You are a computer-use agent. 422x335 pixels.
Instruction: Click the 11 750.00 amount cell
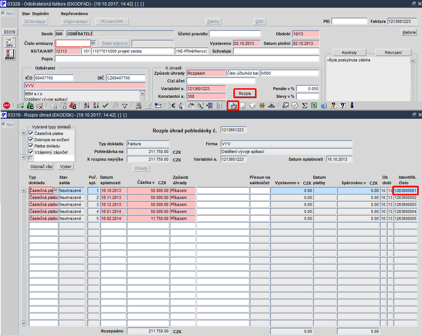148,218
